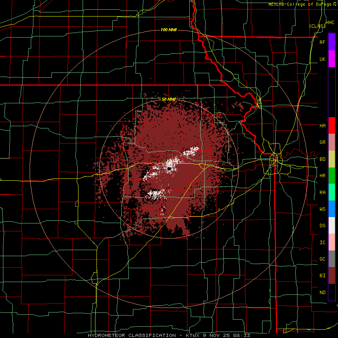Click the Hydrometeor Classification KTWX timestamp caption
This screenshot has width=338, height=338.
click(169, 335)
